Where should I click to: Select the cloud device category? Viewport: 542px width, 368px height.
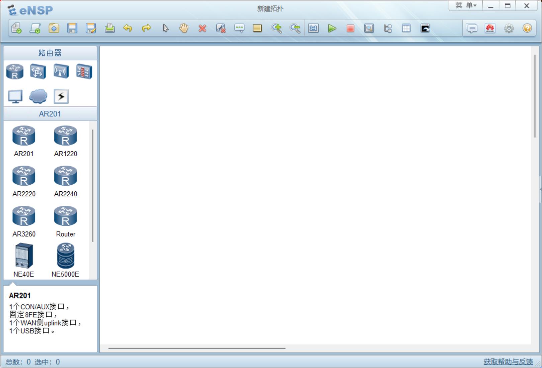coord(38,96)
